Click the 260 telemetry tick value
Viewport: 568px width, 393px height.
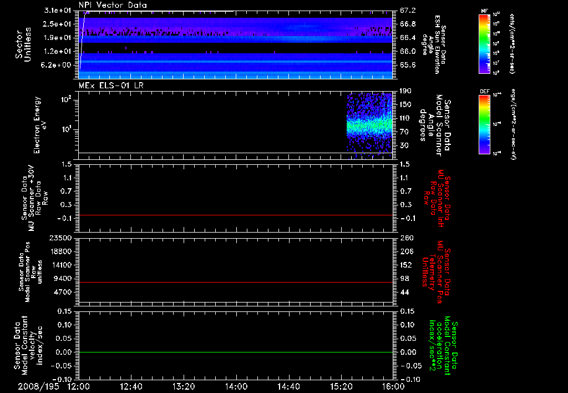[x=407, y=238]
